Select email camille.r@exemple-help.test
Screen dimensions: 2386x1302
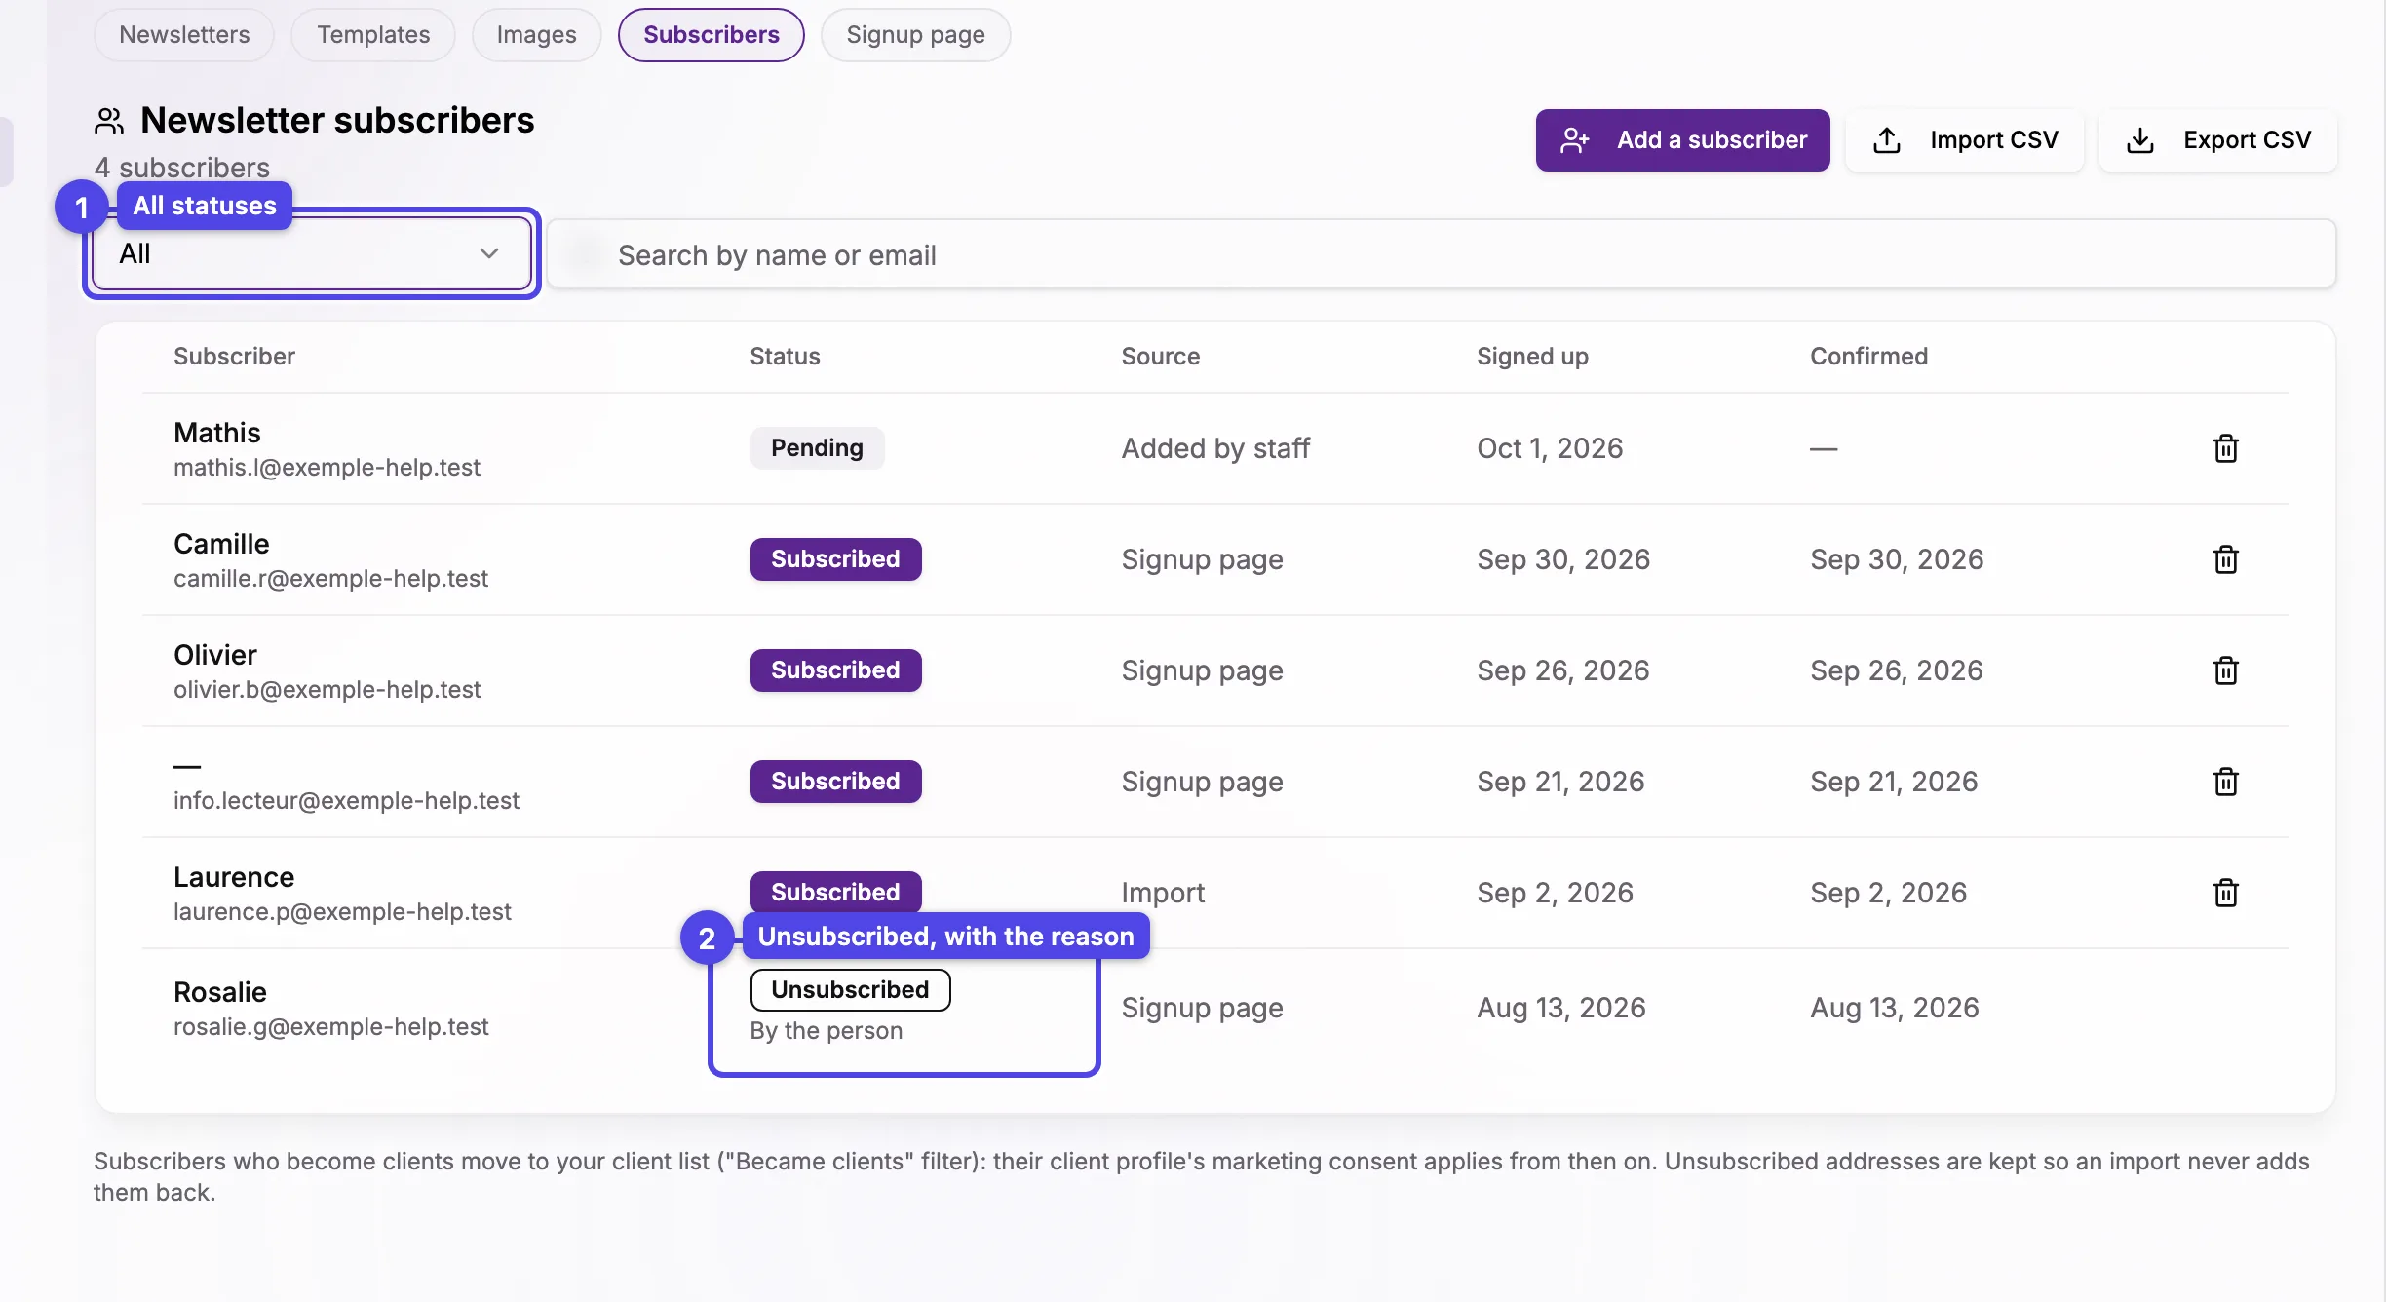(330, 579)
